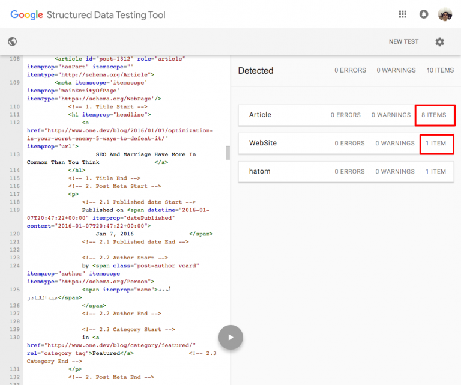
Task: Click the NEW TEST button
Action: [x=403, y=42]
